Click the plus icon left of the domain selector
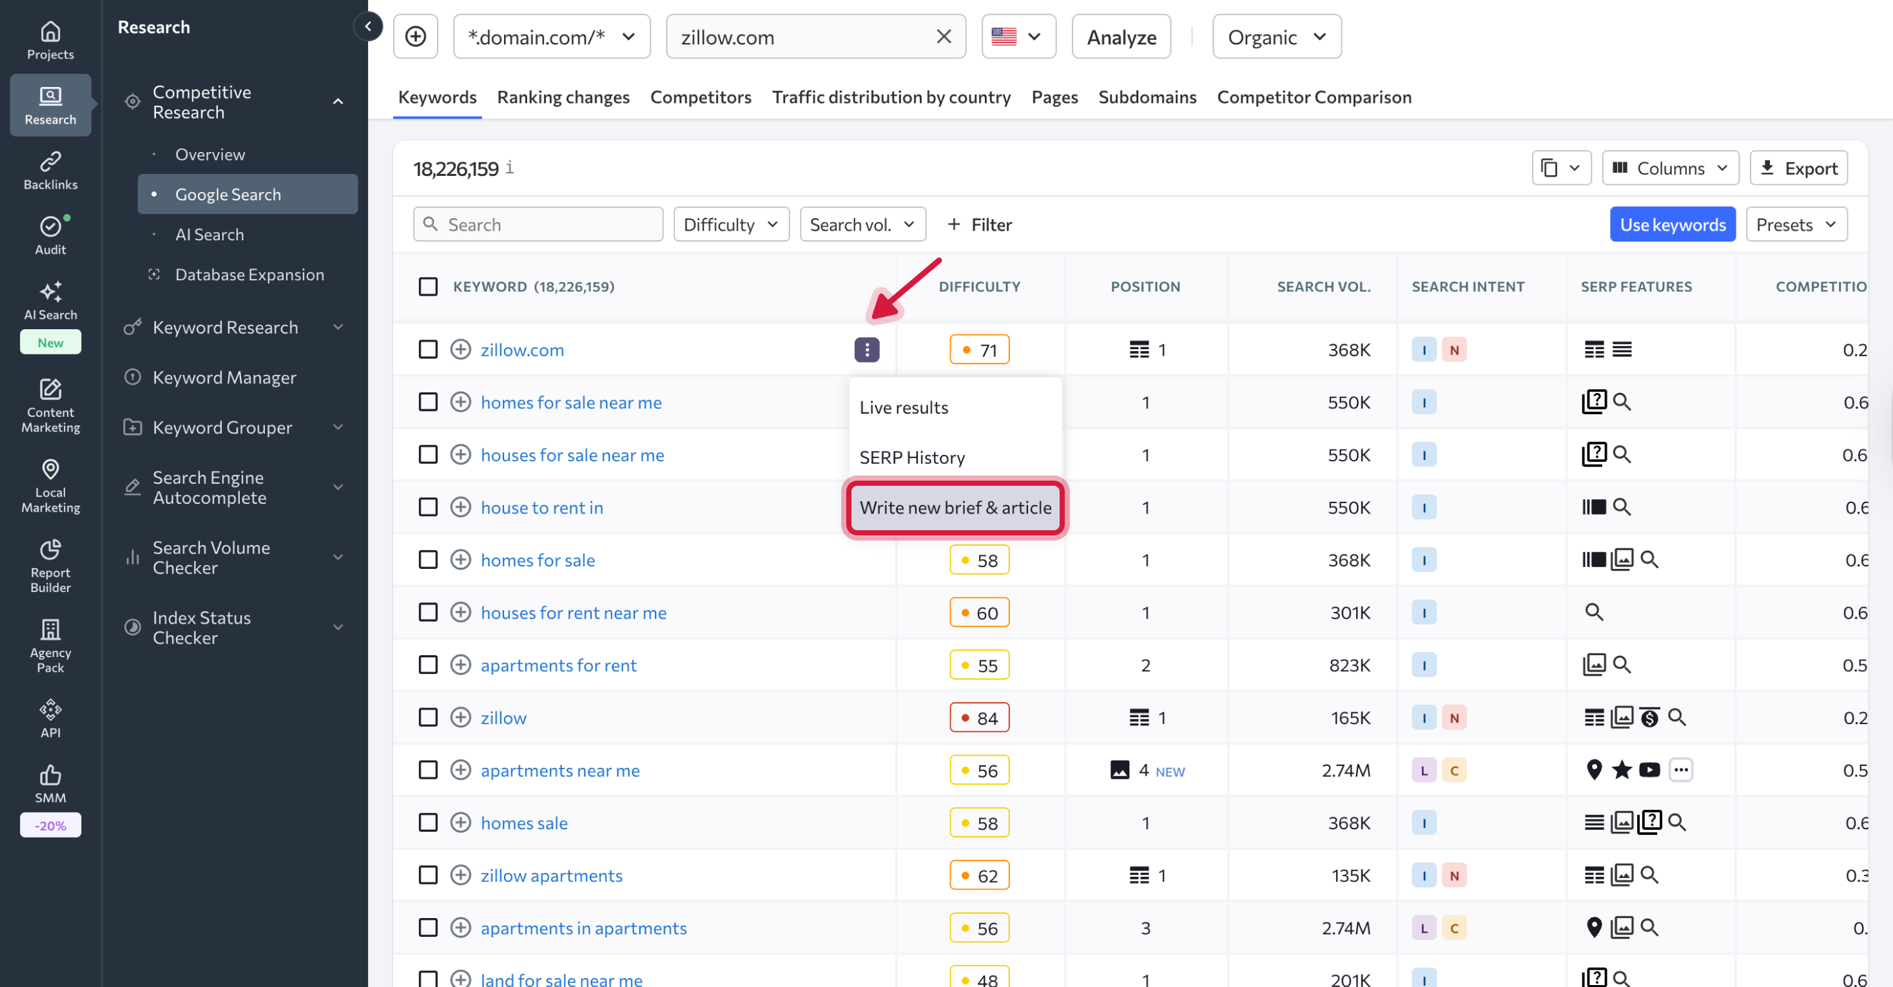1893x987 pixels. click(x=415, y=36)
